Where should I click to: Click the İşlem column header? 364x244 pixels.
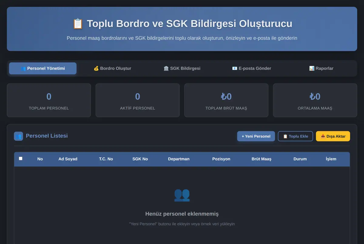[331, 159]
